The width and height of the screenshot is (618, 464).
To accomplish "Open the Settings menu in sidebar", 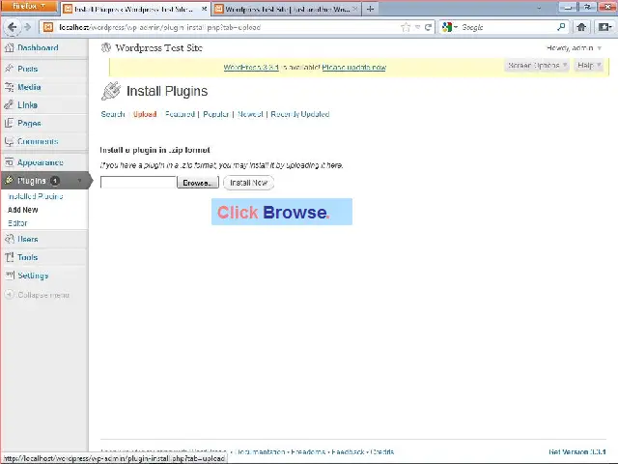I will point(33,275).
